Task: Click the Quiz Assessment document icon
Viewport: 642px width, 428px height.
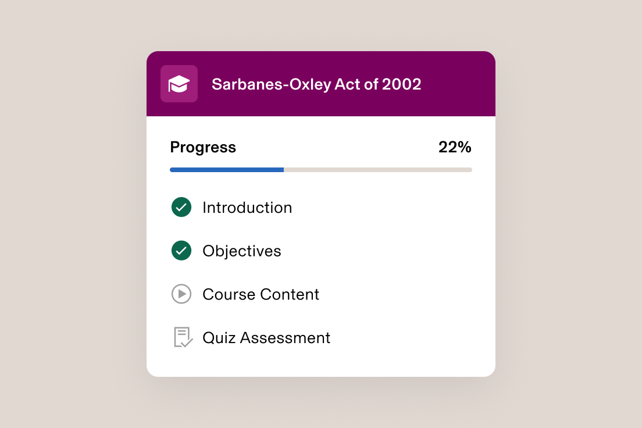Action: tap(183, 337)
